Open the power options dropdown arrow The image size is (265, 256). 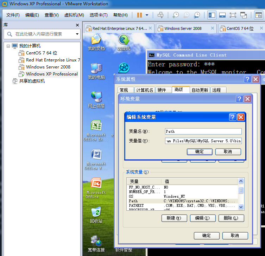tap(147, 15)
